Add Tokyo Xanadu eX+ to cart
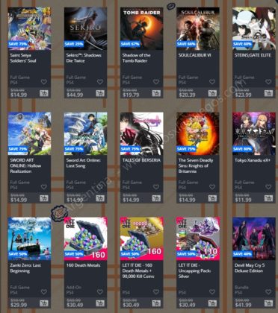The height and width of the screenshot is (313, 278). pos(268,198)
